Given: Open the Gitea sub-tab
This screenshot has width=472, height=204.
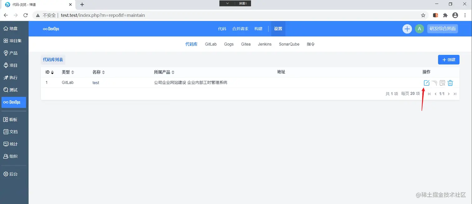Looking at the screenshot, I should point(246,44).
